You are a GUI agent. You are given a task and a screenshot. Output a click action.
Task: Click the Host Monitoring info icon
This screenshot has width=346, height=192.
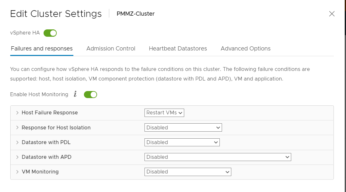click(75, 94)
